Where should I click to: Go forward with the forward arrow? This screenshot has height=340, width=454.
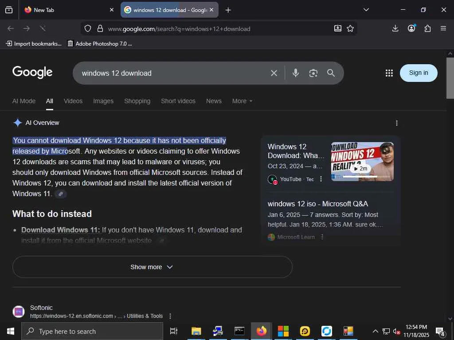tap(27, 28)
